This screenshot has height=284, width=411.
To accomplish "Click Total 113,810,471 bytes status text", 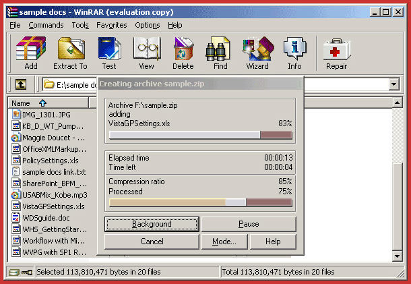I will pyautogui.click(x=278, y=272).
